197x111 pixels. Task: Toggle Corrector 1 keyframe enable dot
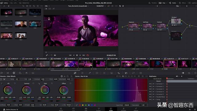click(x=150, y=84)
